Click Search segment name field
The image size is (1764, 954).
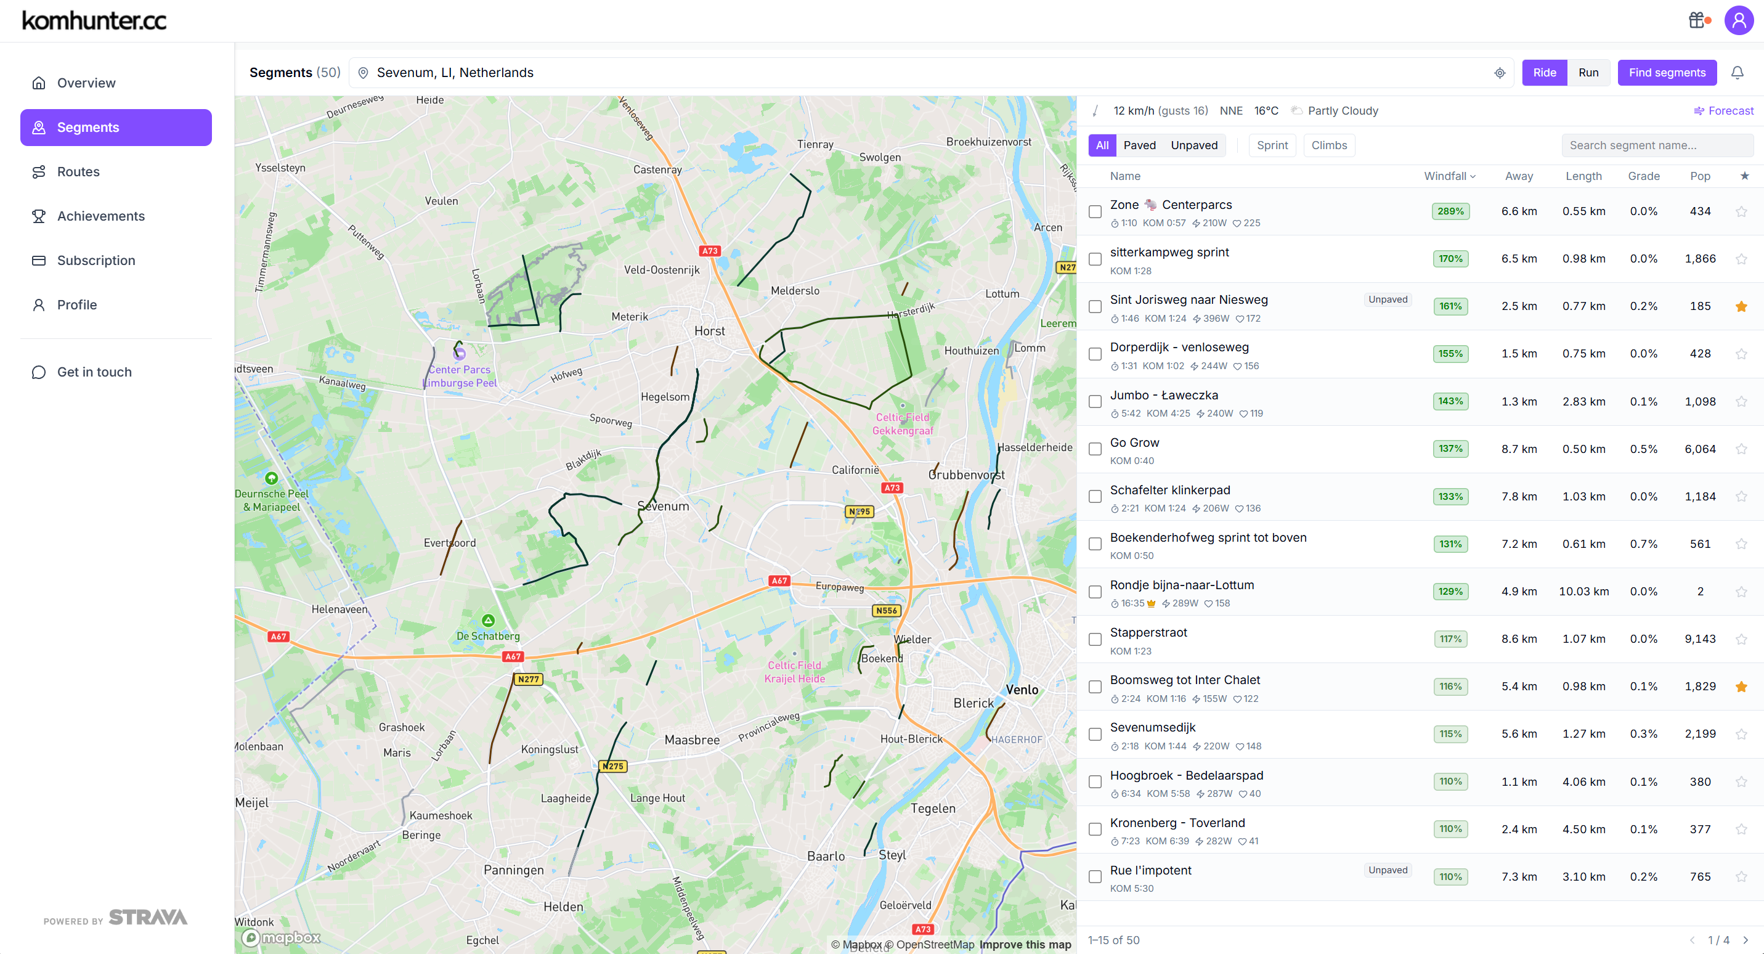[1657, 145]
